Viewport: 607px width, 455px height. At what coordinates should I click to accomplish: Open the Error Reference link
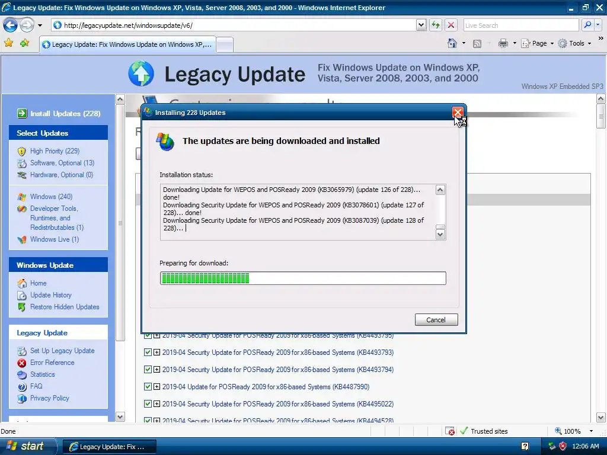(52, 363)
